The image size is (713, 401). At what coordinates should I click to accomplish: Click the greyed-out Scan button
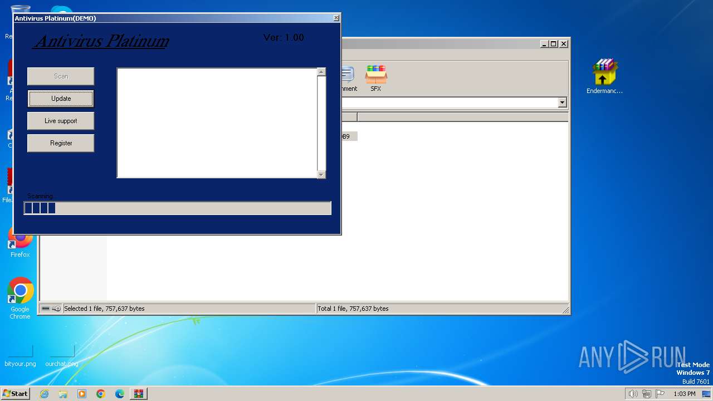(61, 76)
